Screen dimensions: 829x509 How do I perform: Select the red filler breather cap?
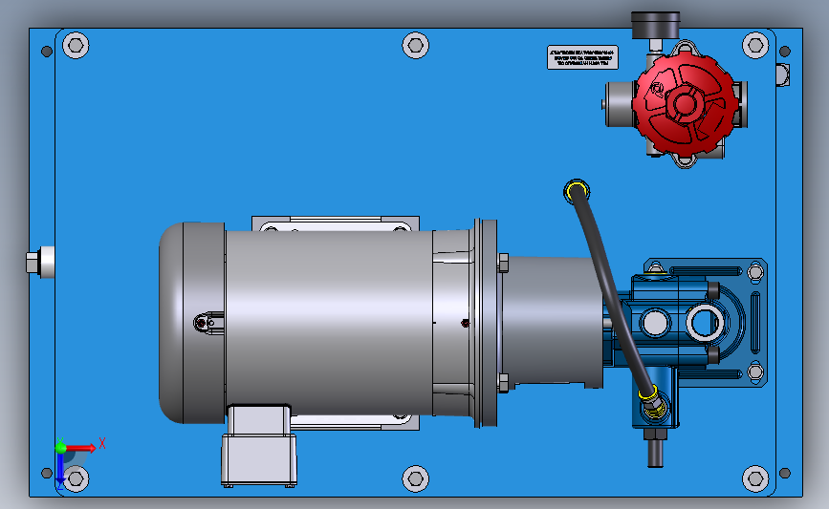tap(686, 103)
